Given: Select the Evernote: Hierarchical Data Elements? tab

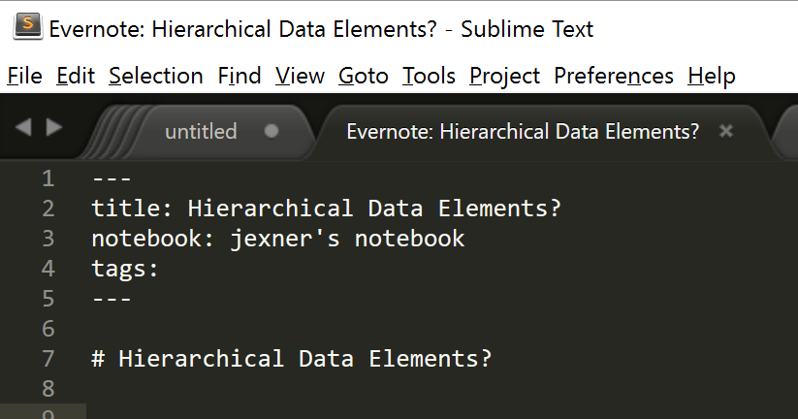Looking at the screenshot, I should (x=523, y=132).
